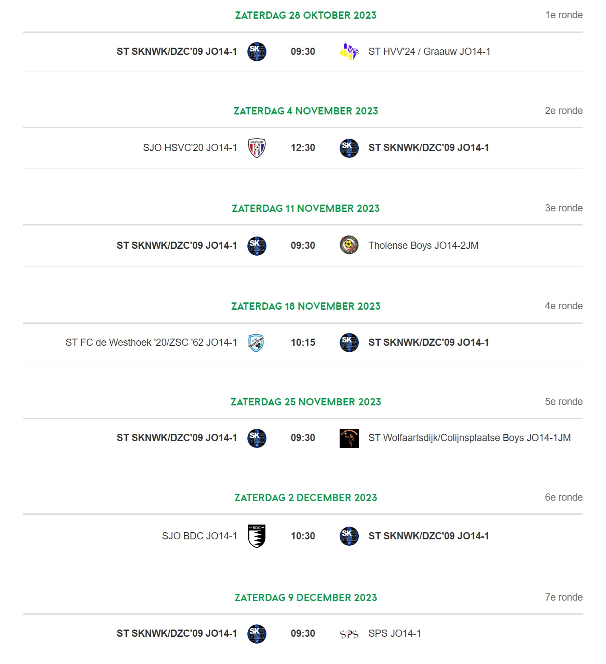
Task: Open team Tholense Boys JO14-2JM
Action: (423, 245)
